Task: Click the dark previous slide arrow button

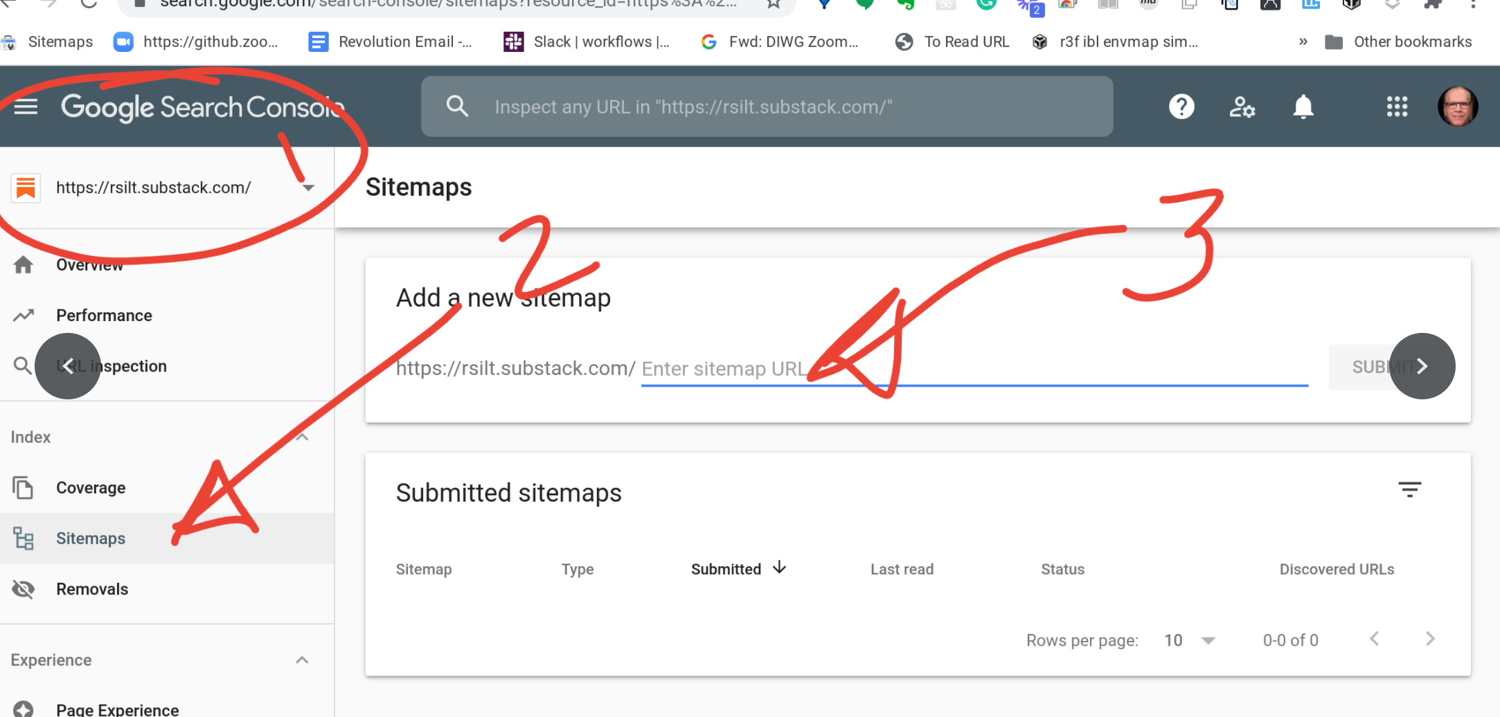Action: 68,366
